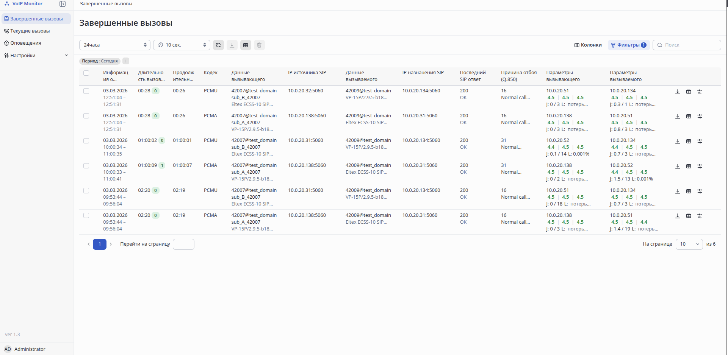Click the ver 1.3 version label
This screenshot has height=355, width=728.
tap(13, 335)
